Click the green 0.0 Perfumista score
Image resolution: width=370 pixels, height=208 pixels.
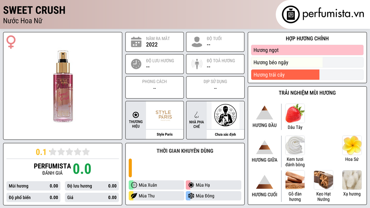coord(82,169)
